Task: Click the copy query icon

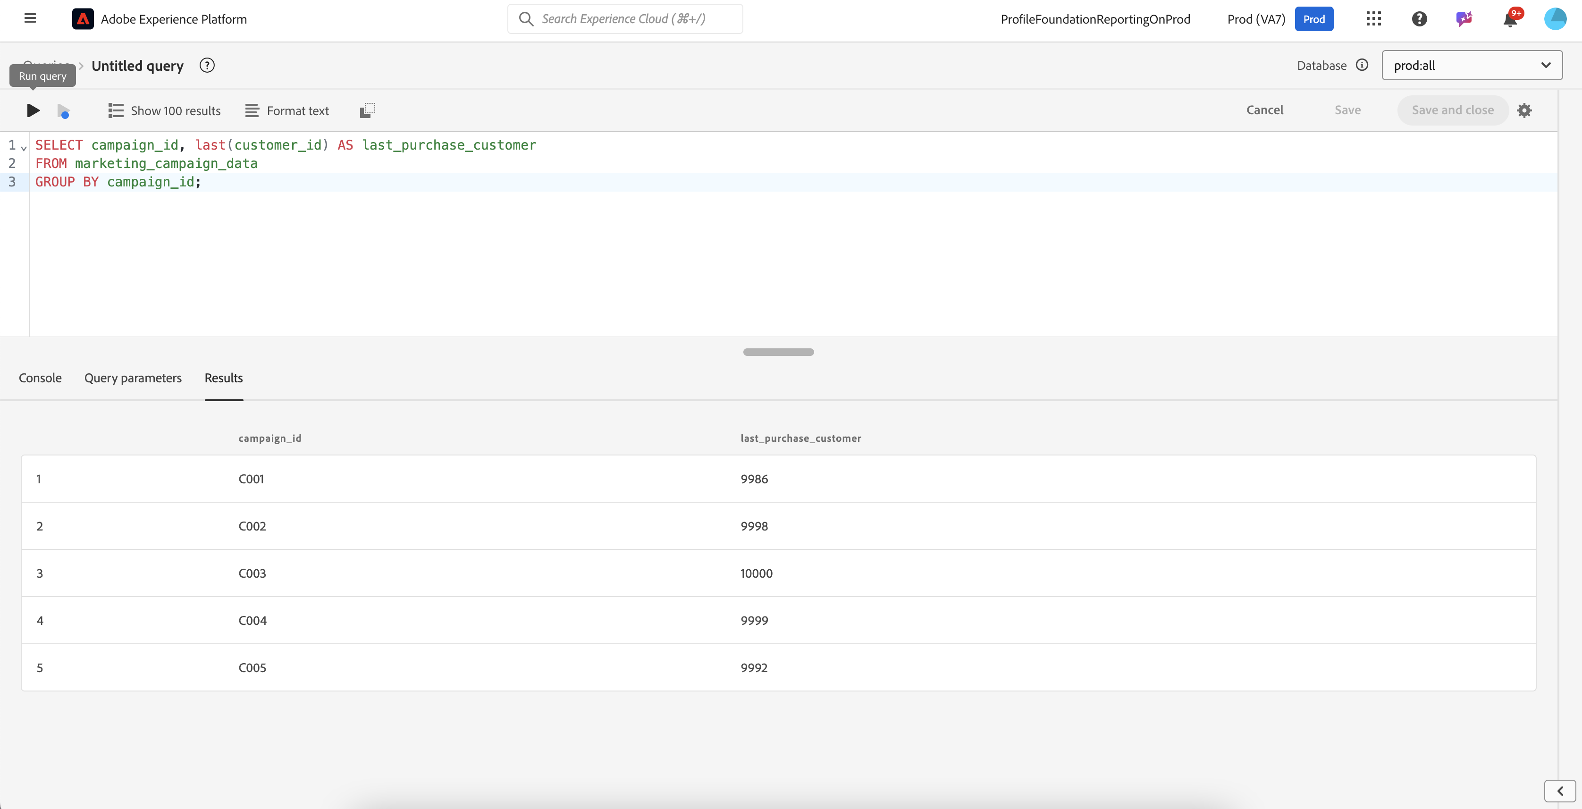Action: (367, 110)
